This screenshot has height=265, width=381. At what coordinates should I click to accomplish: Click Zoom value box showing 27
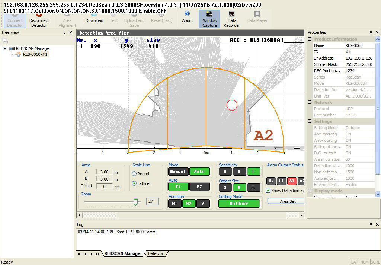[152, 201]
